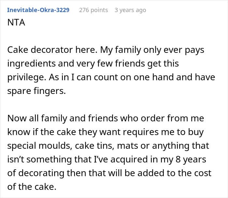Click the words "spare fingers"
Screen dimensions: 228x198
pos(36,91)
